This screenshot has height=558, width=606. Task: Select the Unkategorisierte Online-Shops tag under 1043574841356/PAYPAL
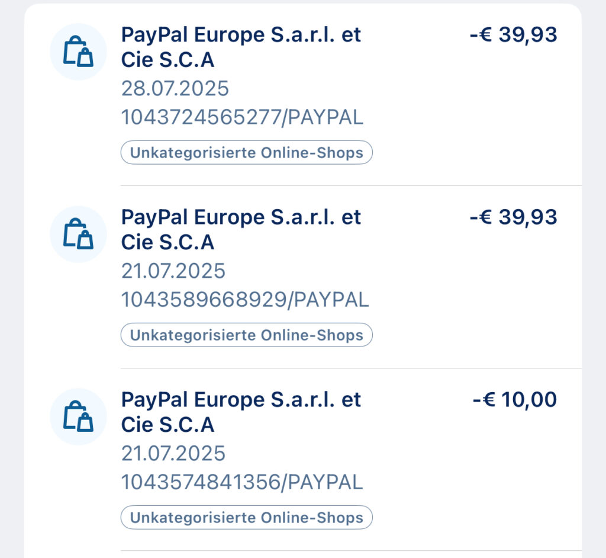(x=246, y=518)
